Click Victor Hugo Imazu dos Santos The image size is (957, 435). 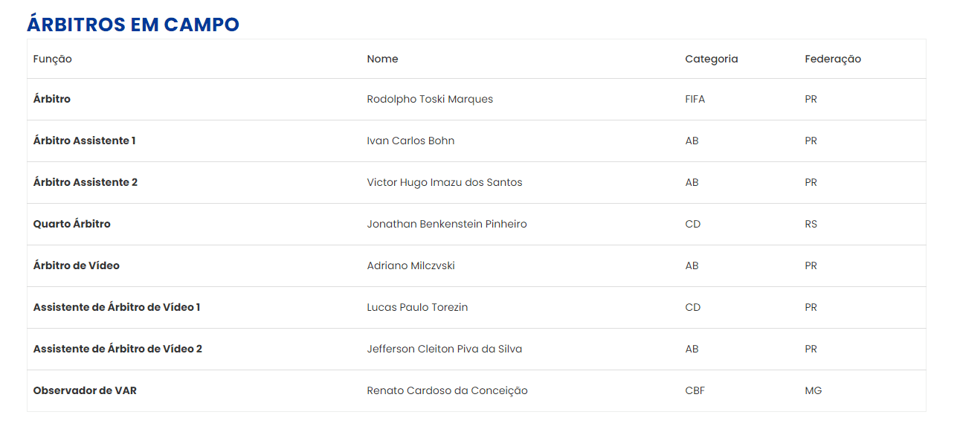(x=445, y=182)
